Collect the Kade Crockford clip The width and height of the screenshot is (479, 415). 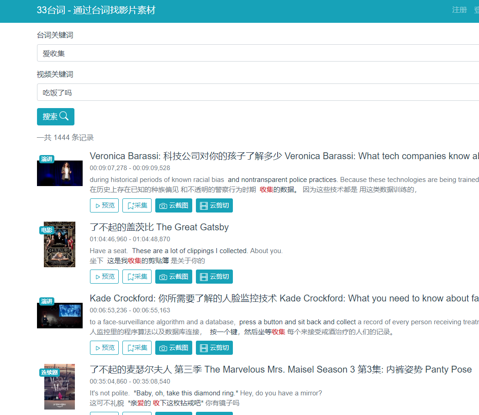point(137,348)
